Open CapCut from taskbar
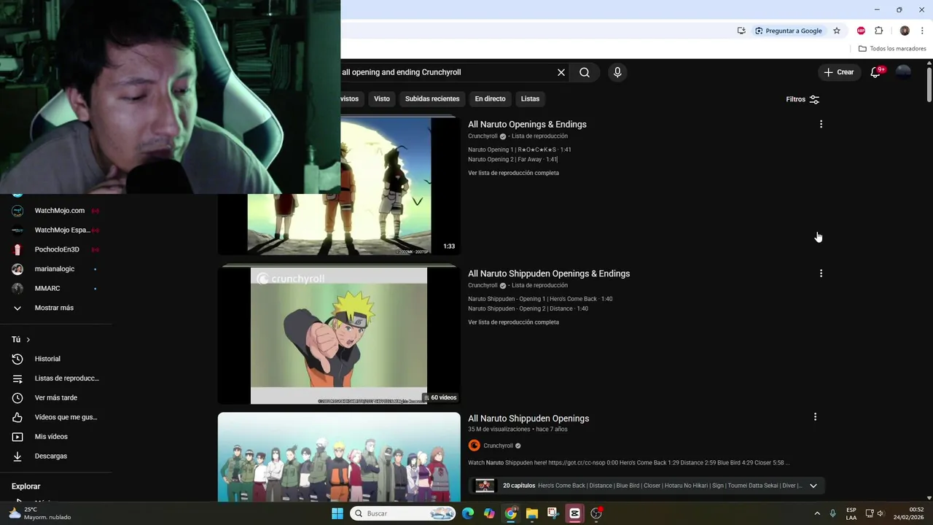Image resolution: width=933 pixels, height=525 pixels. [575, 513]
